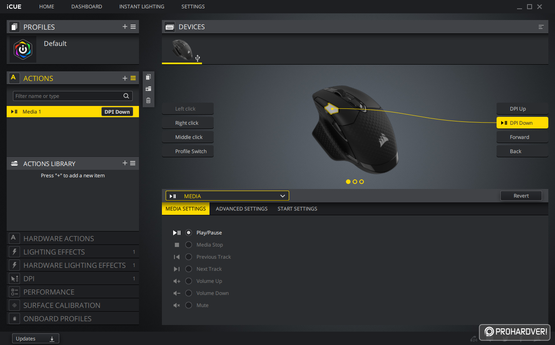Screen dimensions: 555x345
Task: Switch to the MEDIA SETTINGS tab
Action: coord(186,209)
